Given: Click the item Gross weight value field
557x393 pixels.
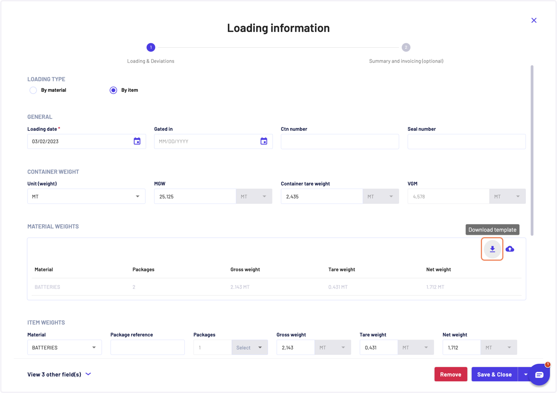Looking at the screenshot, I should 296,348.
